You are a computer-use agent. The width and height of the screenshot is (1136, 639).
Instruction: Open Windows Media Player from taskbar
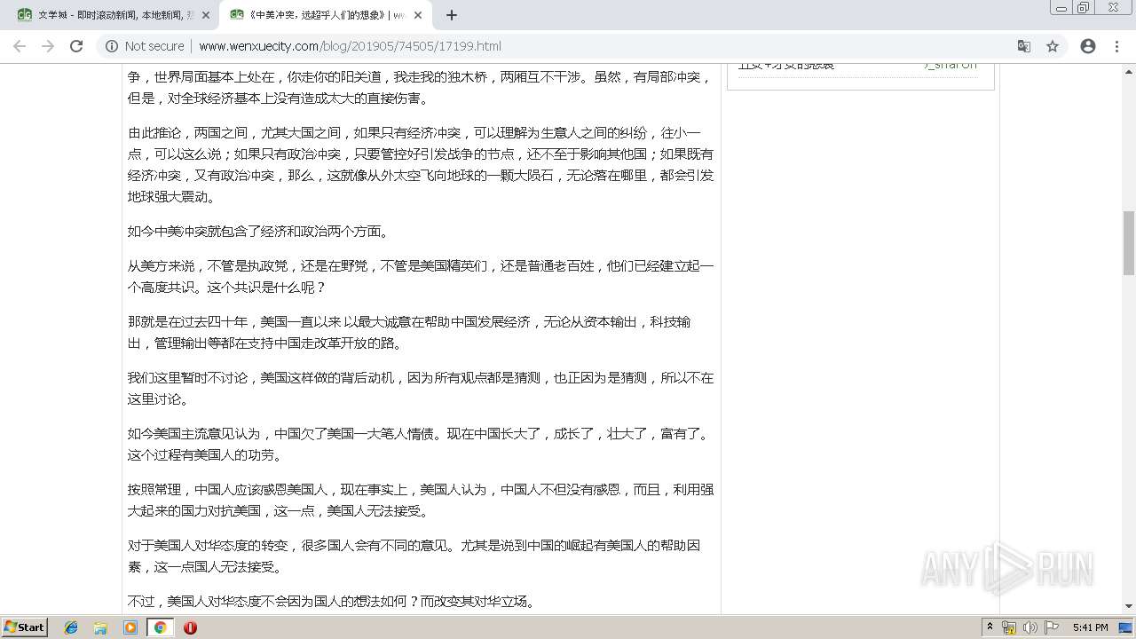(x=130, y=627)
